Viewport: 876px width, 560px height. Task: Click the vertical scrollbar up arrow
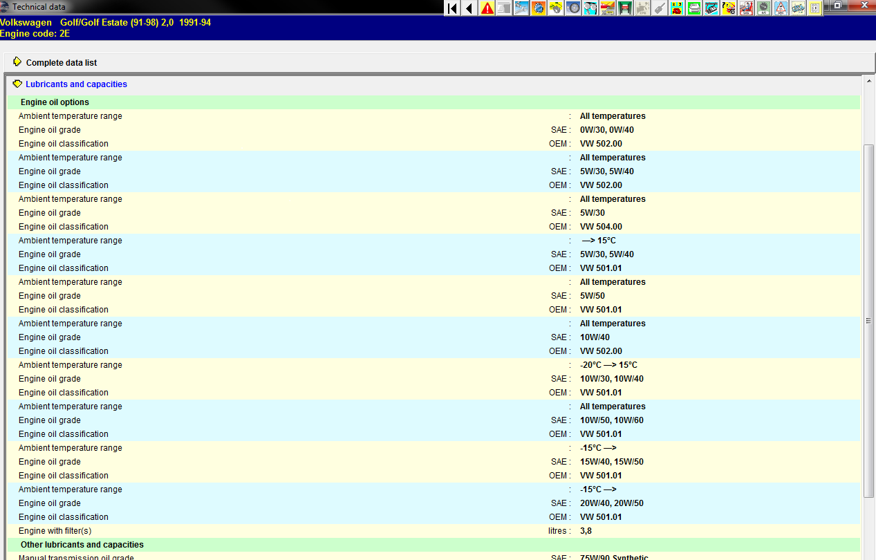point(869,81)
